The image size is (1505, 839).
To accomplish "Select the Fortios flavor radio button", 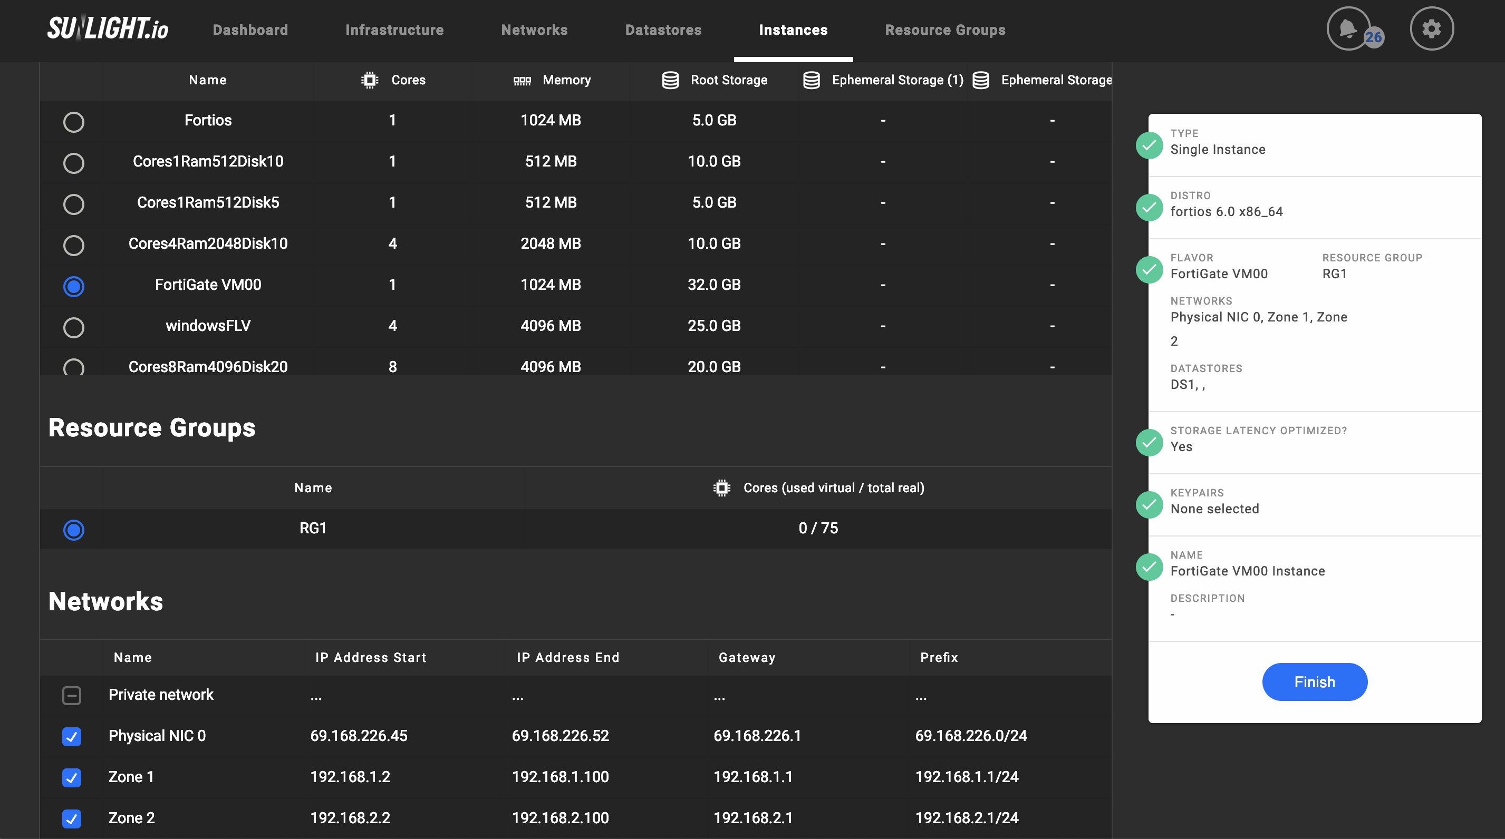I will click(x=74, y=122).
